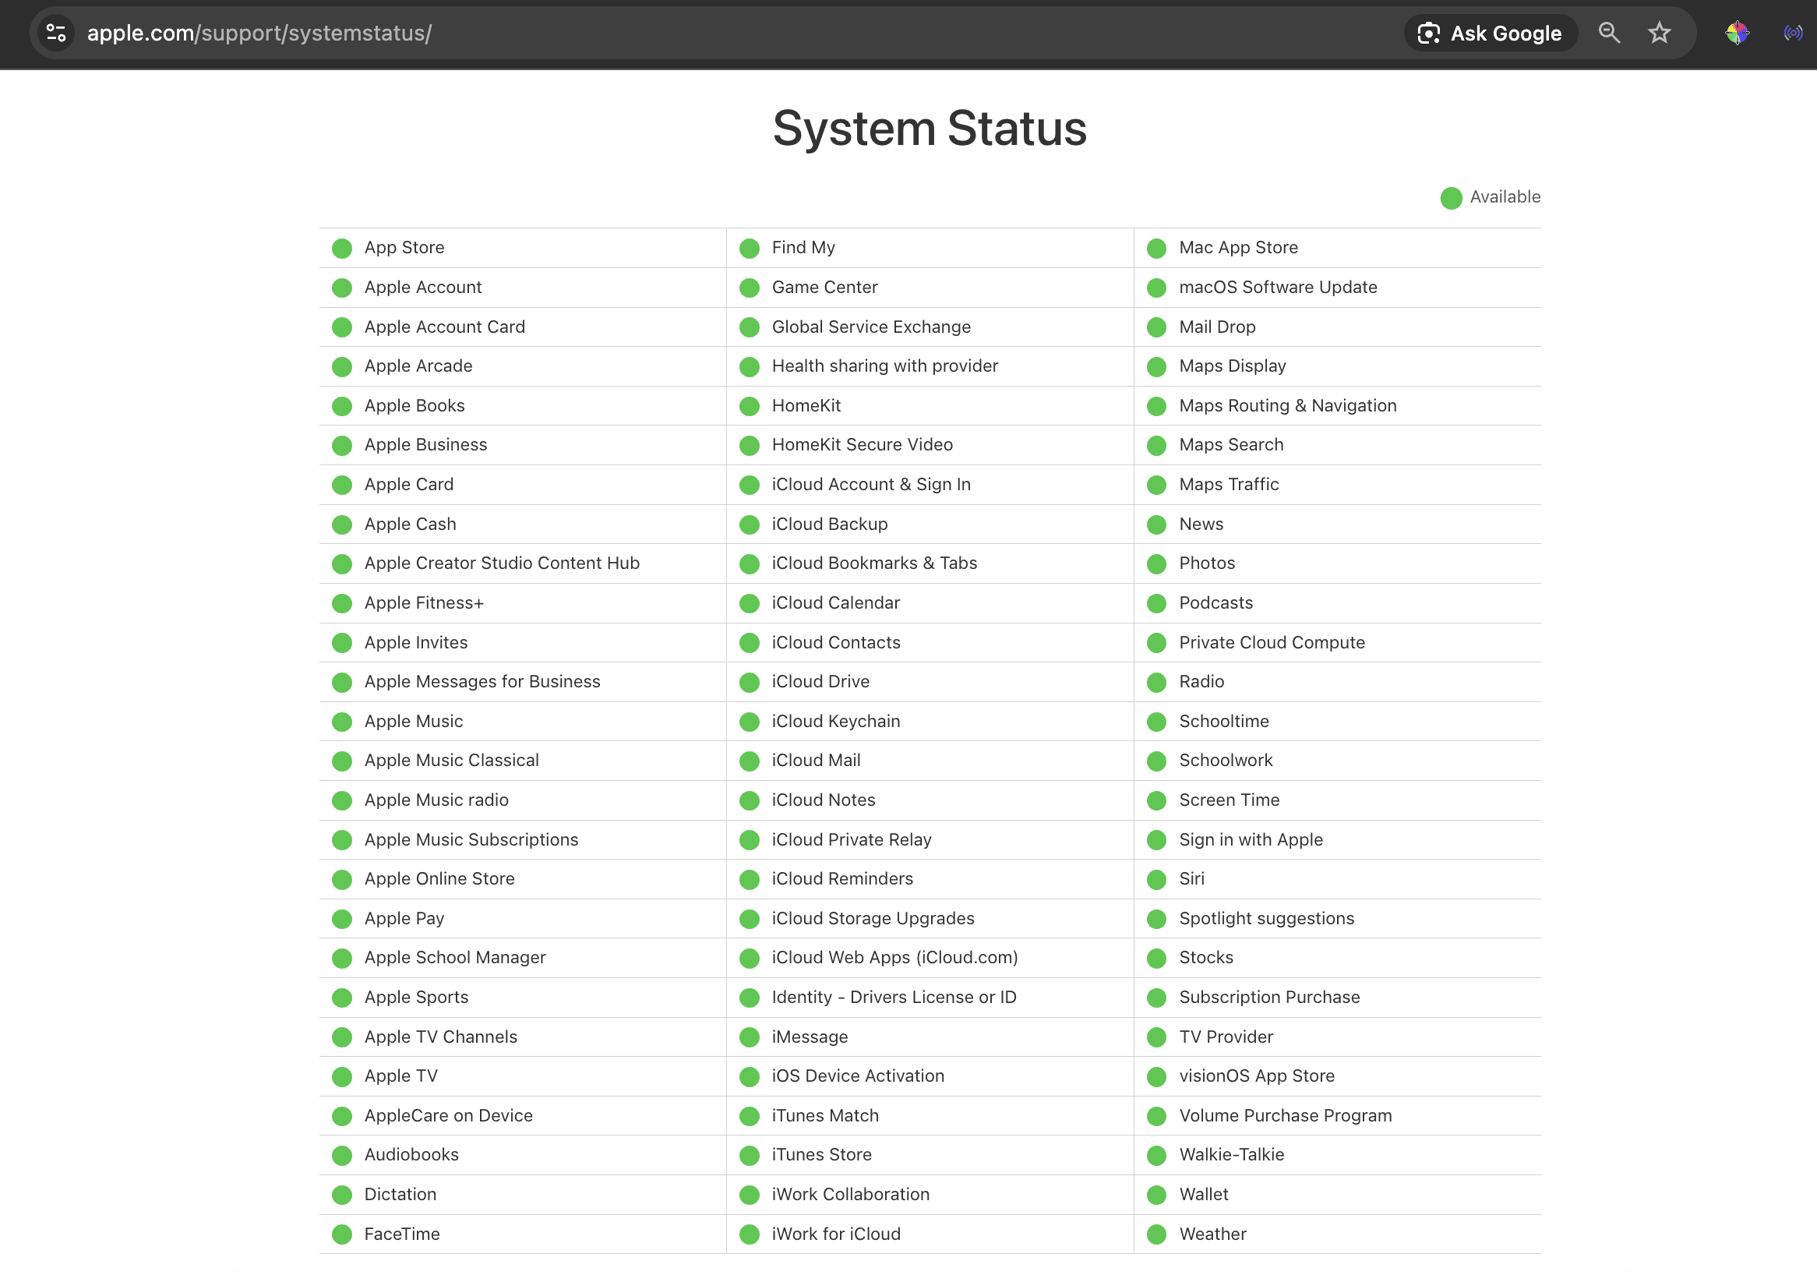Click 'Apple Online Store' entry

tap(440, 878)
